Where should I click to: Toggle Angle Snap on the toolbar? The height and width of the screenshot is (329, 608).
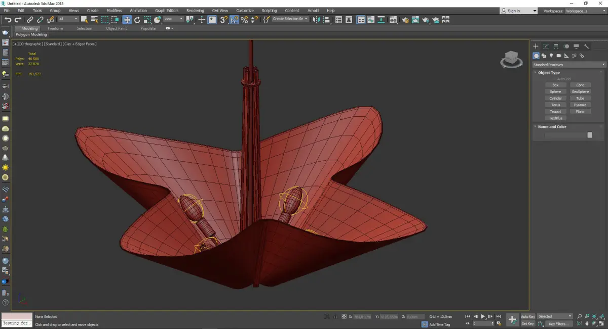[234, 20]
